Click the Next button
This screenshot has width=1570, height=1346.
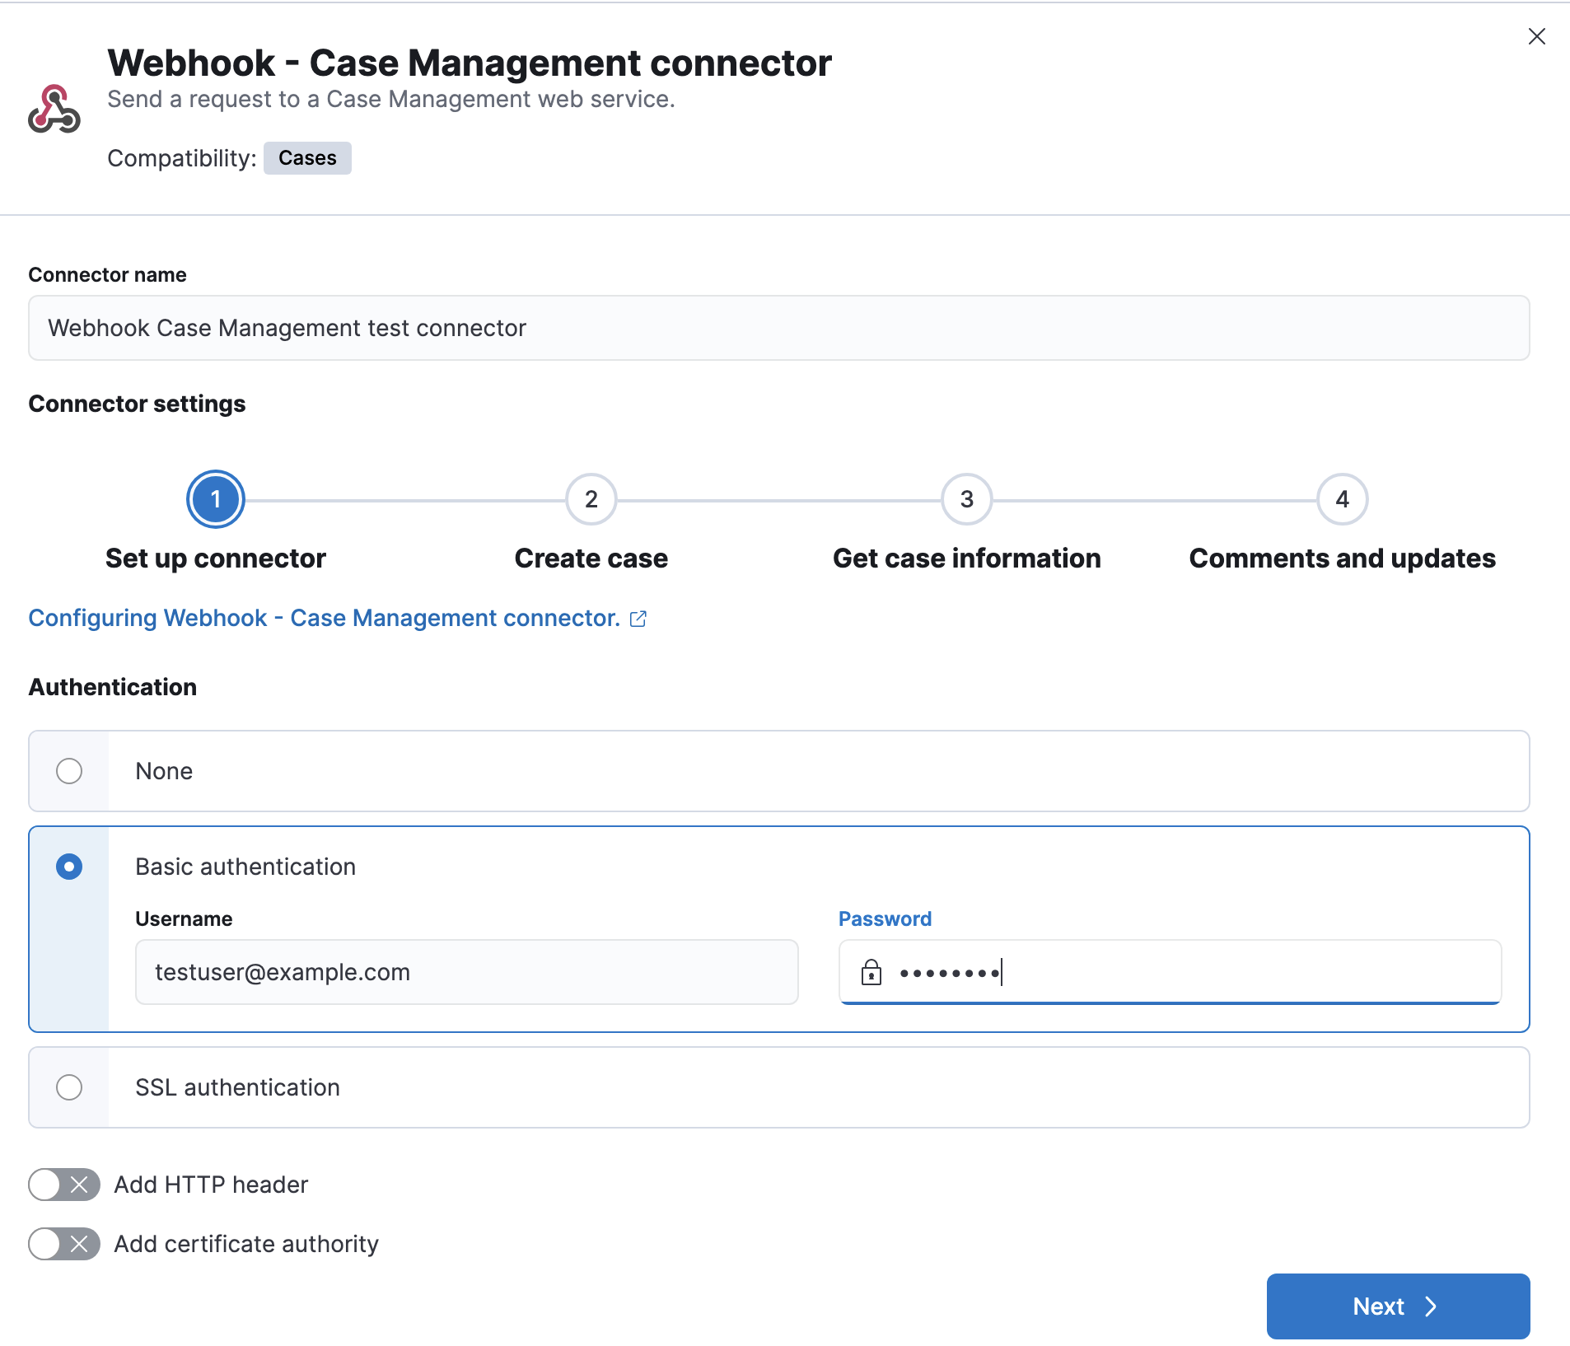[x=1398, y=1306]
